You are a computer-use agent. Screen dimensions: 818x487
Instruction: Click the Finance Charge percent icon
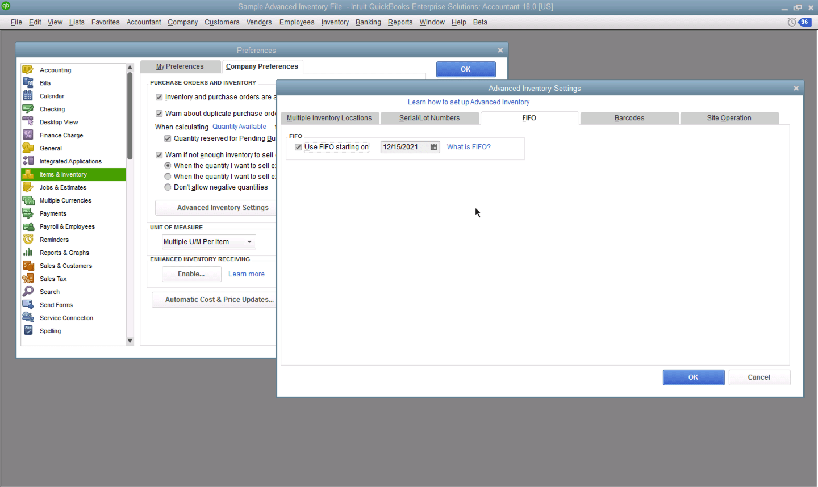point(28,135)
